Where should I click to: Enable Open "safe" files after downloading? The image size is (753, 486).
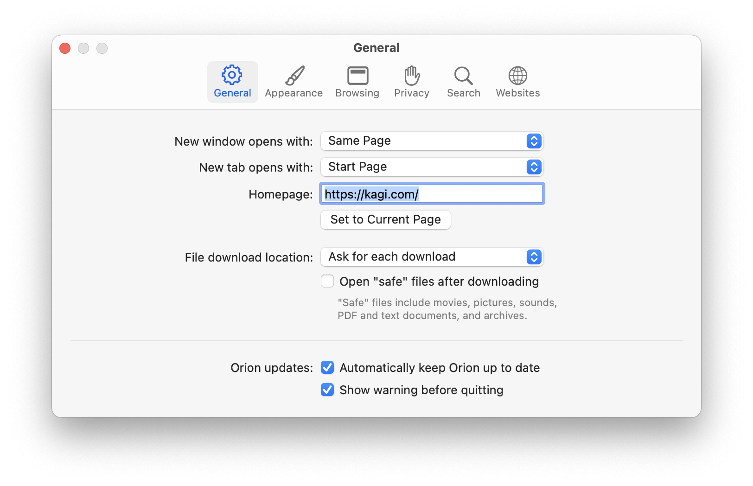coord(327,281)
